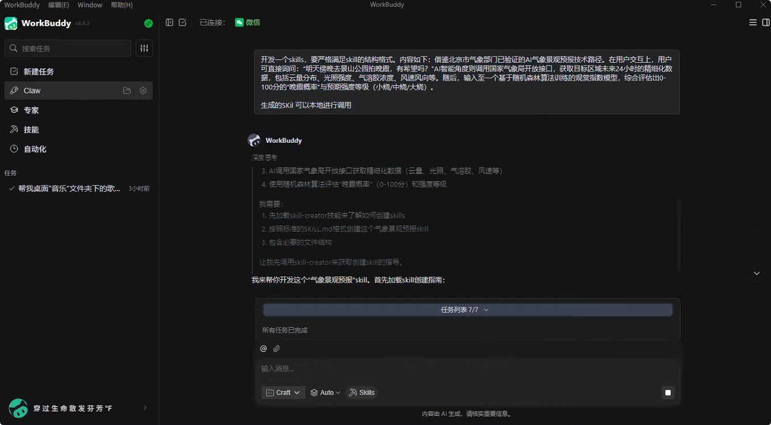Click the search magnifier icon
This screenshot has height=425, width=771.
point(14,48)
